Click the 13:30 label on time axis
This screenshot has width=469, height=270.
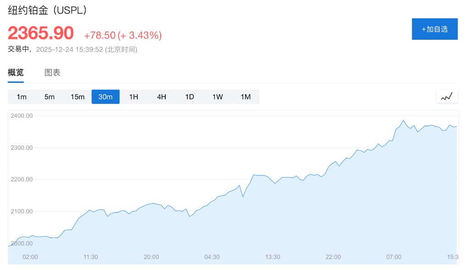coord(273,257)
